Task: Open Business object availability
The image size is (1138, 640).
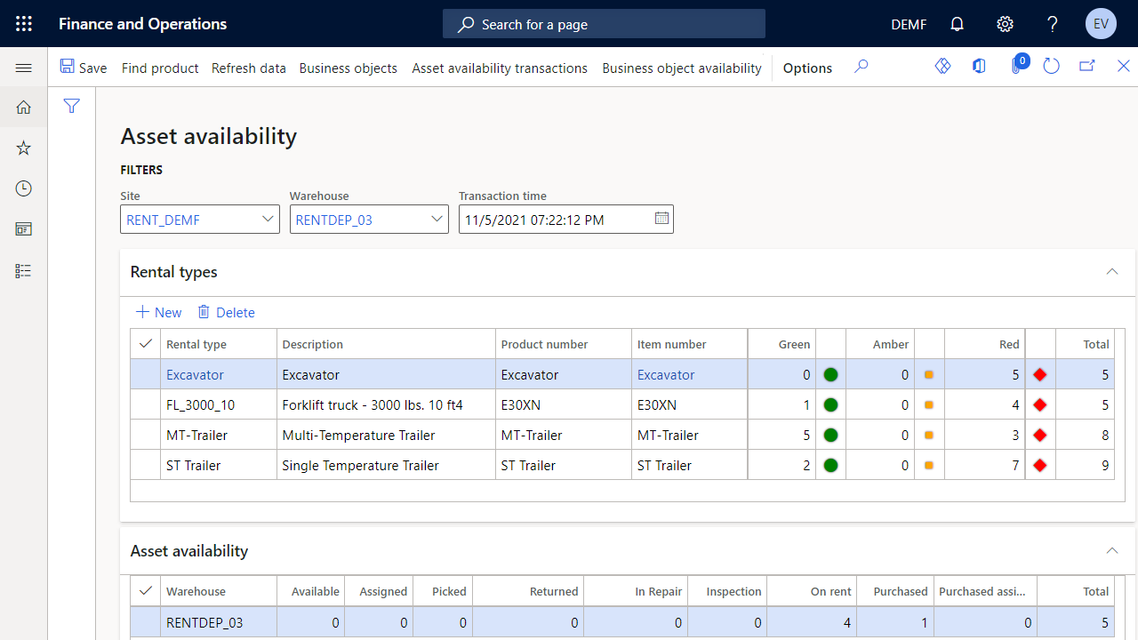Action: coord(682,68)
